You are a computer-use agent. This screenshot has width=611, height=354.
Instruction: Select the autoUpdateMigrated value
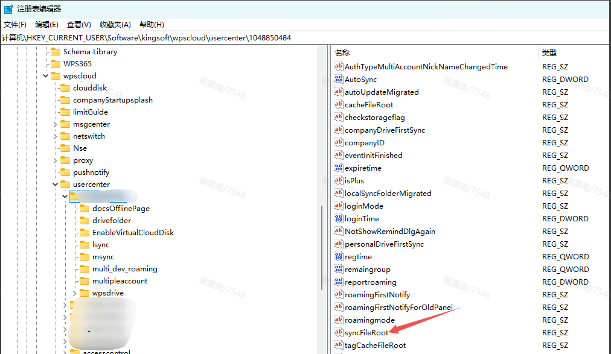[382, 92]
